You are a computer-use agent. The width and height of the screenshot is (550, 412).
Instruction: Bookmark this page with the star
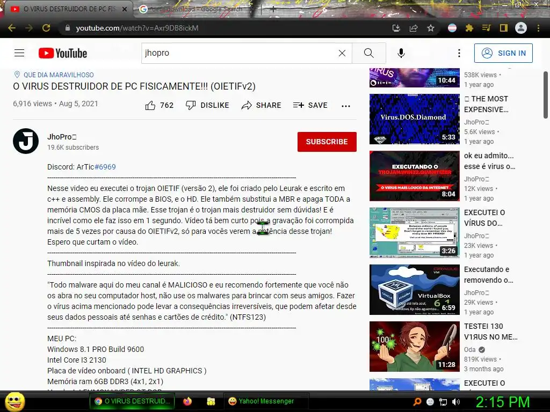point(431,28)
